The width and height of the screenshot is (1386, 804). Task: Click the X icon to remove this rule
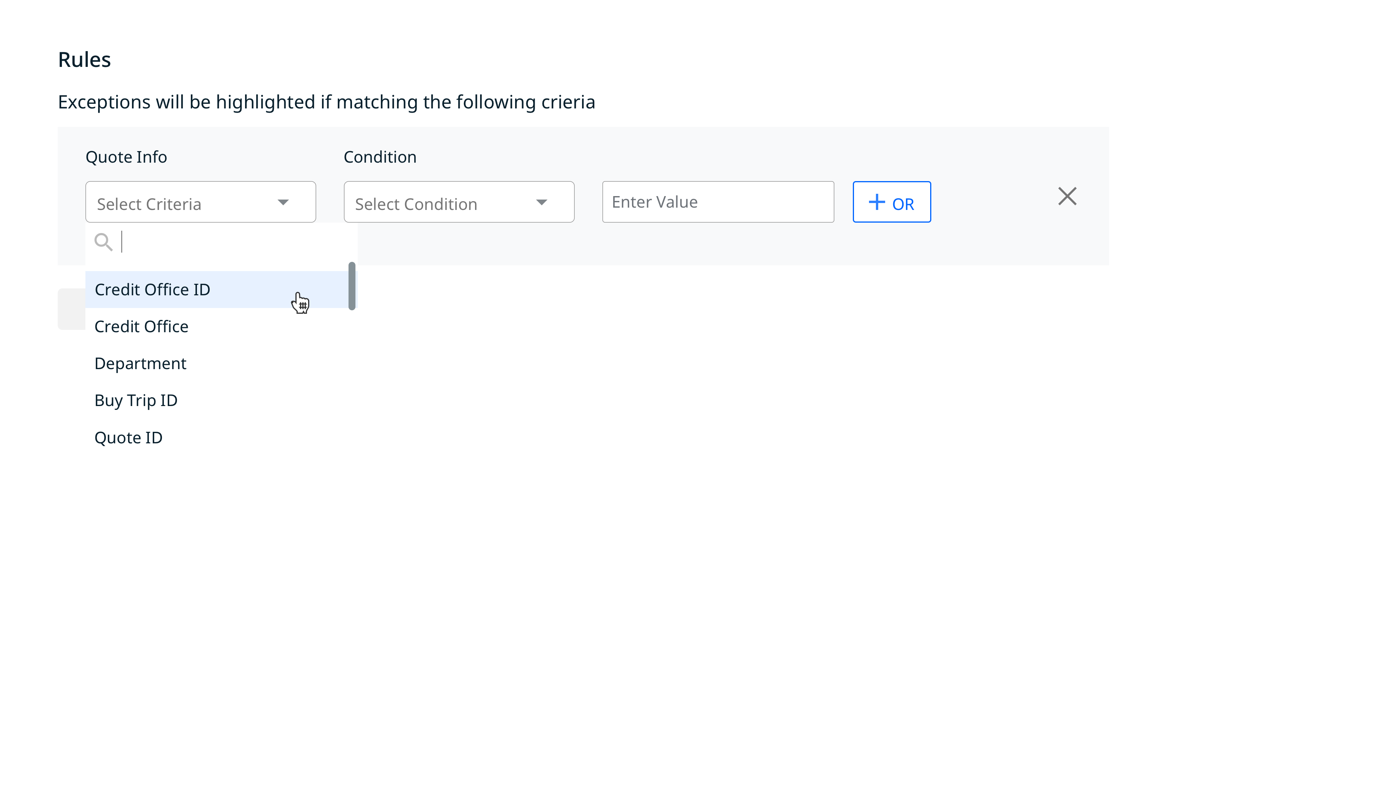[x=1067, y=196]
